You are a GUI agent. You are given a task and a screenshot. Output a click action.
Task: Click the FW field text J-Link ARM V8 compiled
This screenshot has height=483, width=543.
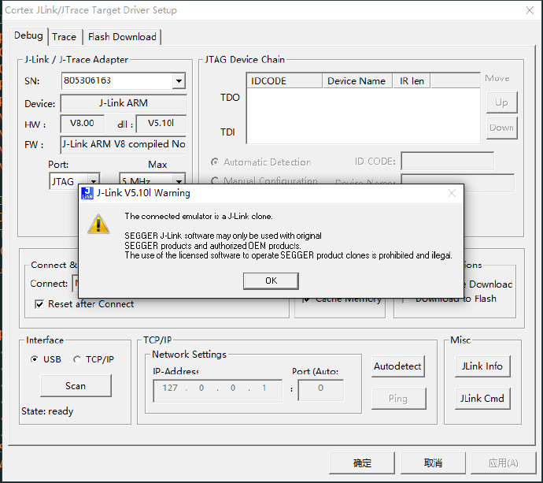124,144
